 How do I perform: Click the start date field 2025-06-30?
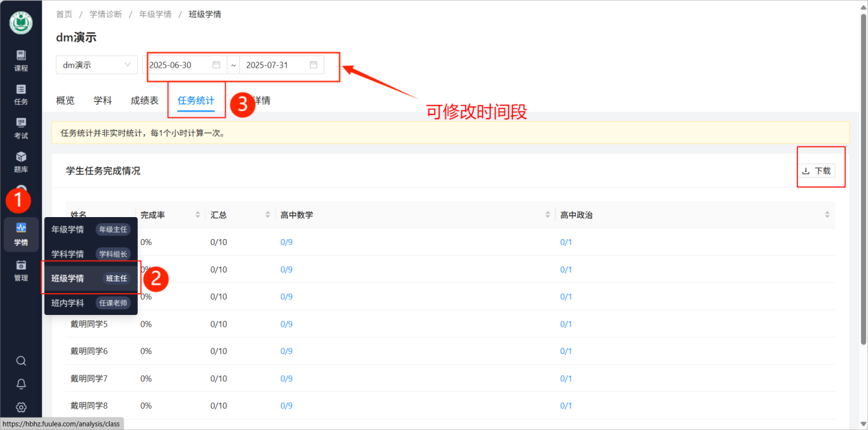click(x=184, y=65)
